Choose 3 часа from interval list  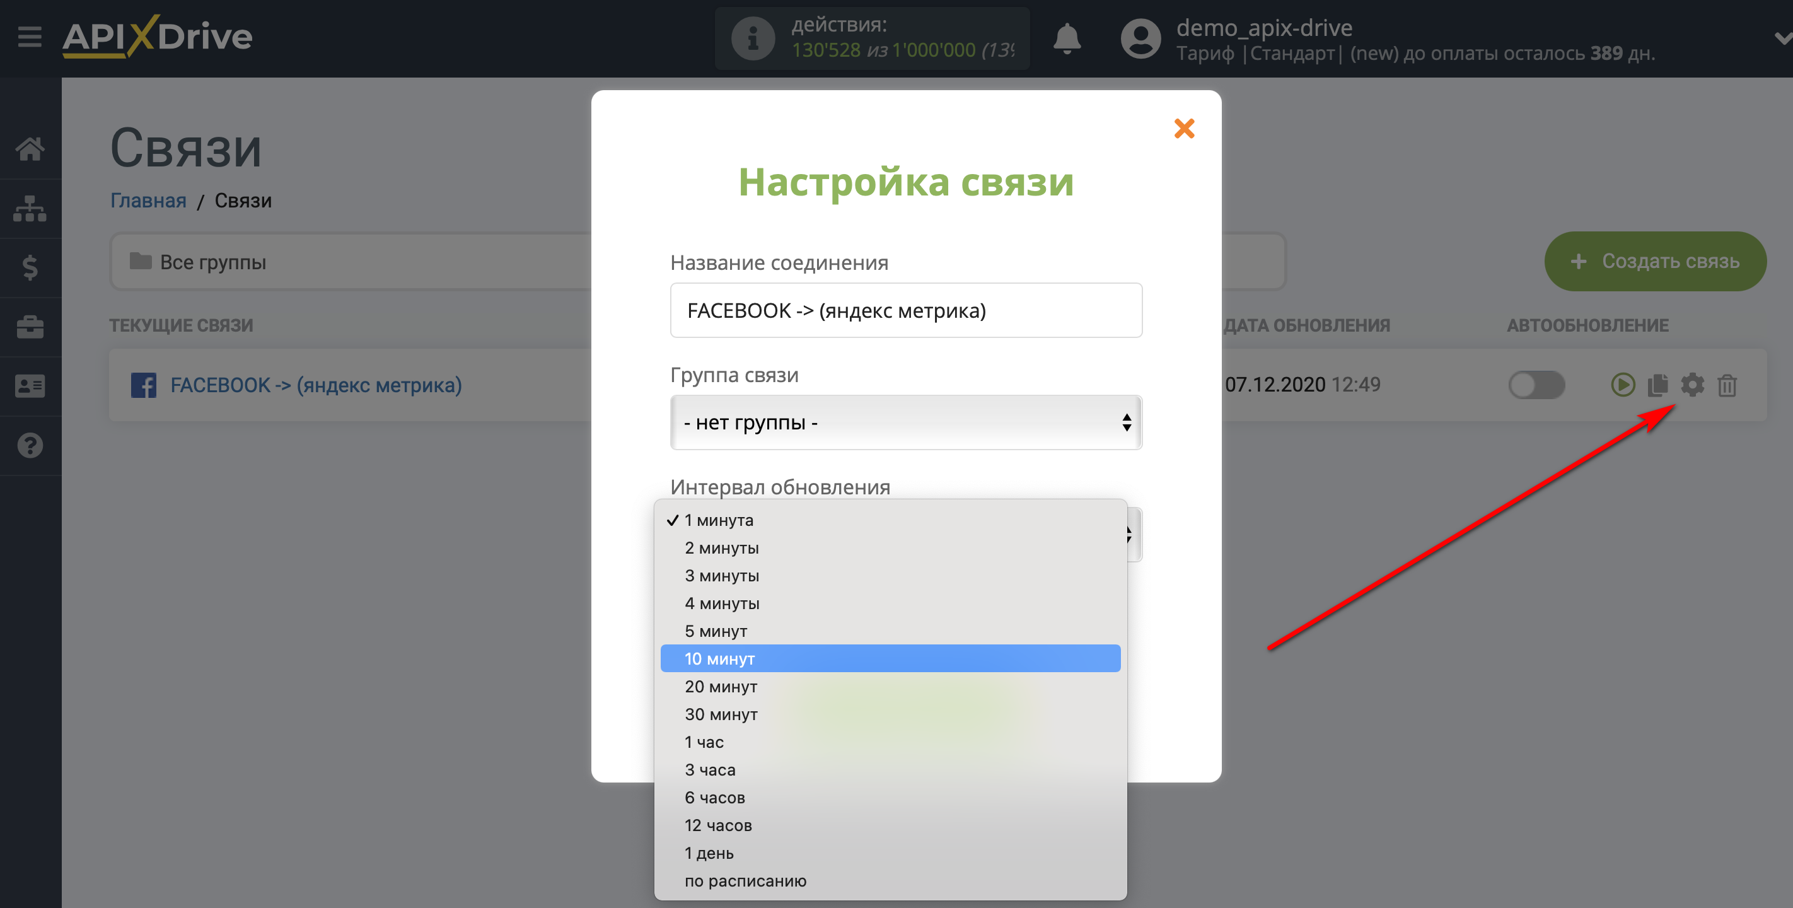click(x=890, y=770)
